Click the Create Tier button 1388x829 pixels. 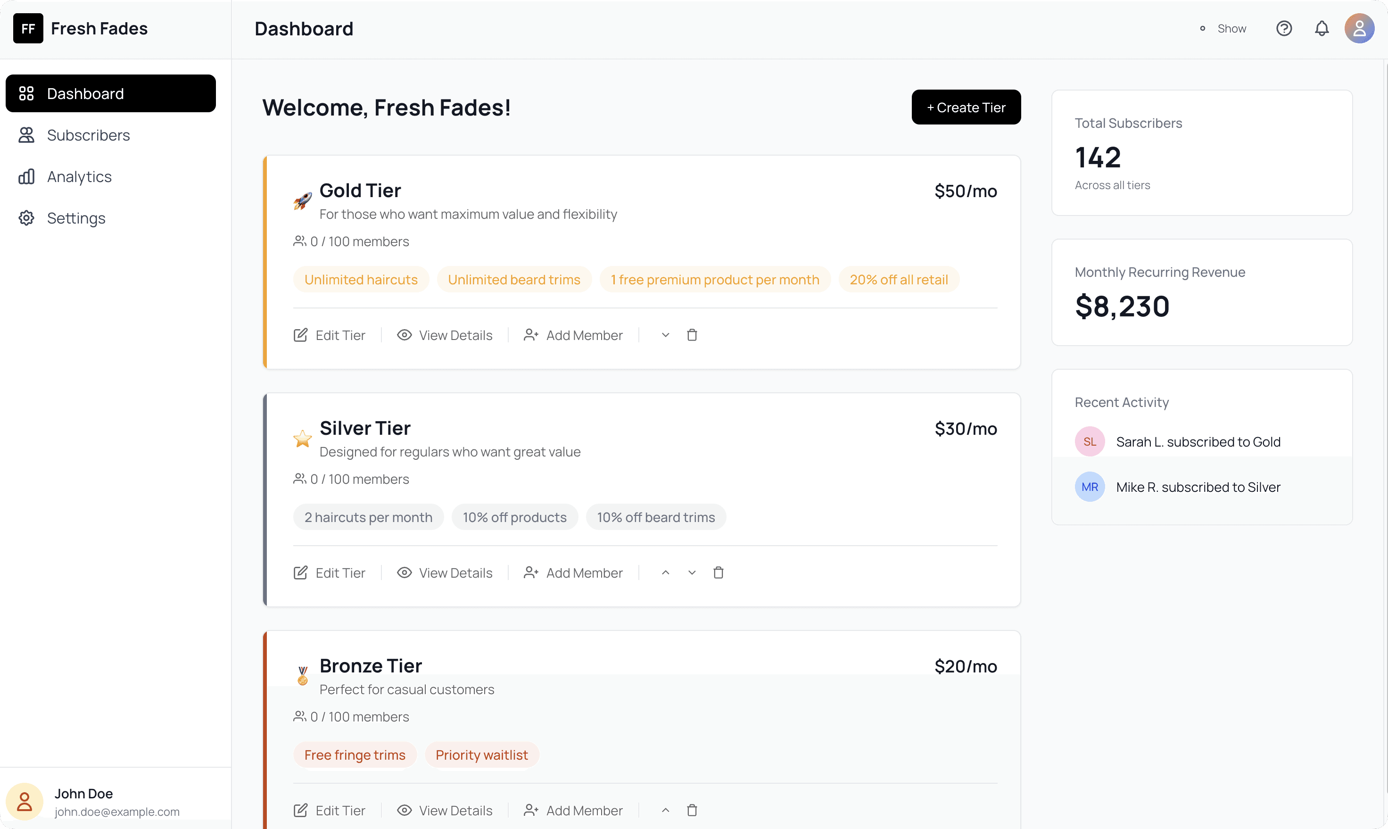(x=966, y=107)
